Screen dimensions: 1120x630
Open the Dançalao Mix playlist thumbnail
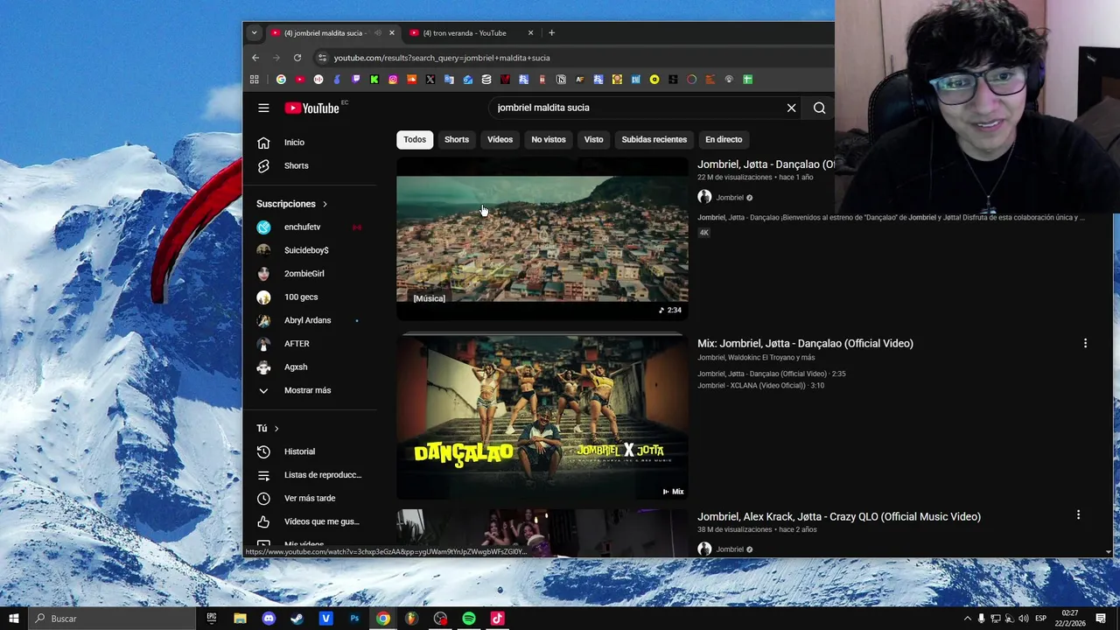click(542, 416)
